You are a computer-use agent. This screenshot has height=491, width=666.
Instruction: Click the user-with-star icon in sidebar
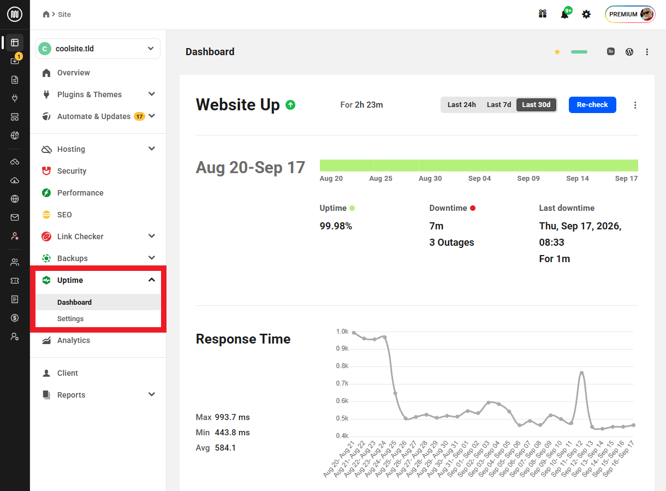tap(15, 236)
